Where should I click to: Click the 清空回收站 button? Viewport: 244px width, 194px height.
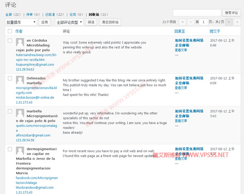(x=110, y=22)
